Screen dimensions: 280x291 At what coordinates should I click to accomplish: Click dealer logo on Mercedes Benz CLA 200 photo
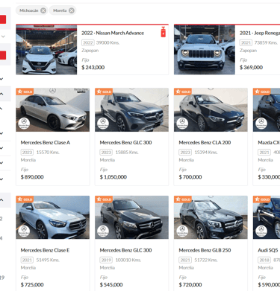pyautogui.click(x=182, y=124)
